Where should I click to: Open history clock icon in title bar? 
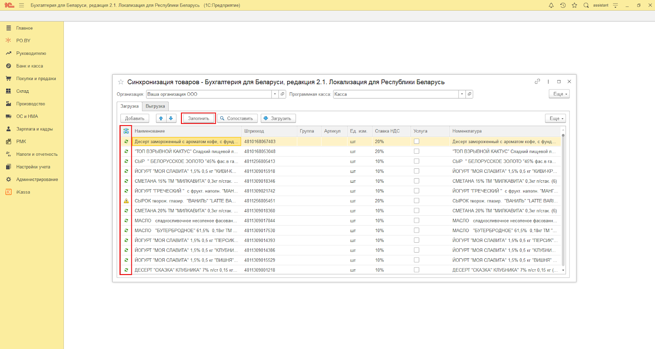click(x=563, y=5)
